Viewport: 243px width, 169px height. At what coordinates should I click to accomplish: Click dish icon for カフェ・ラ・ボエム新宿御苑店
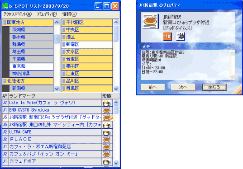107,147
